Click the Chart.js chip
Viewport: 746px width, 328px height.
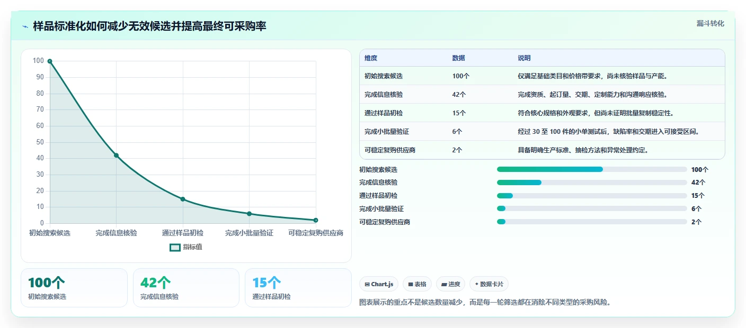(x=379, y=284)
